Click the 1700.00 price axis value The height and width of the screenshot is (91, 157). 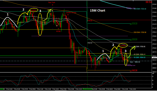154,48
